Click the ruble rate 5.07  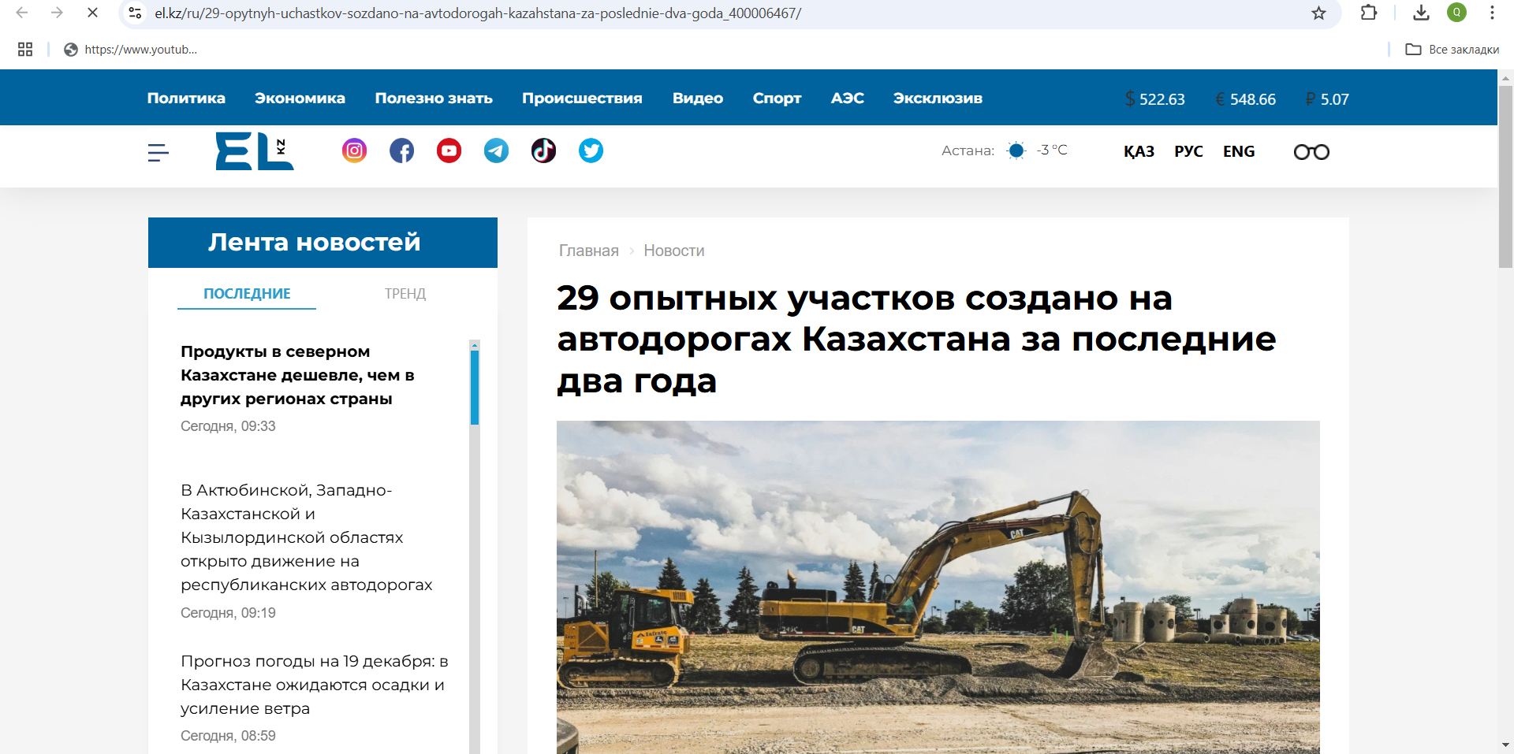[1327, 99]
